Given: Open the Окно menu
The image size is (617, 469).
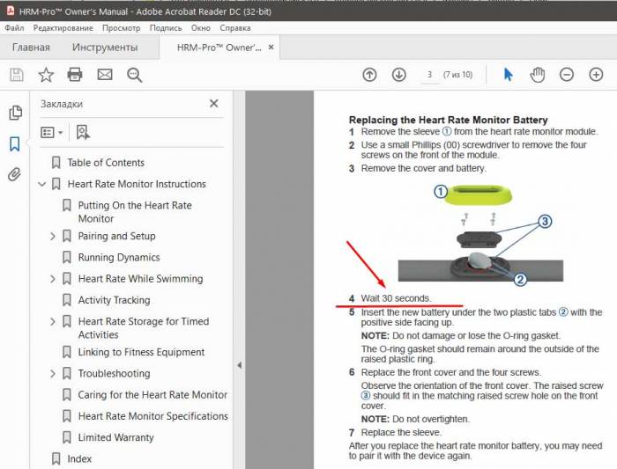Looking at the screenshot, I should point(201,28).
